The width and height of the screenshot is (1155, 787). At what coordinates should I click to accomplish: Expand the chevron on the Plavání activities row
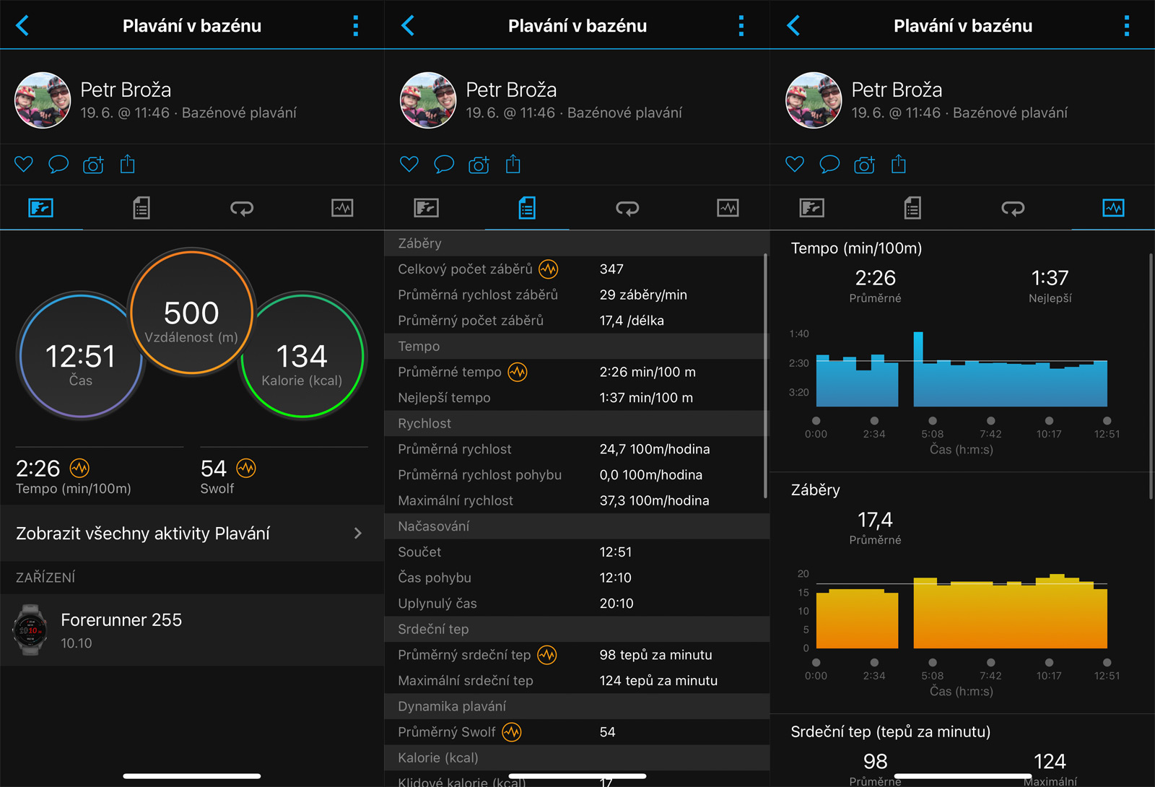[358, 534]
